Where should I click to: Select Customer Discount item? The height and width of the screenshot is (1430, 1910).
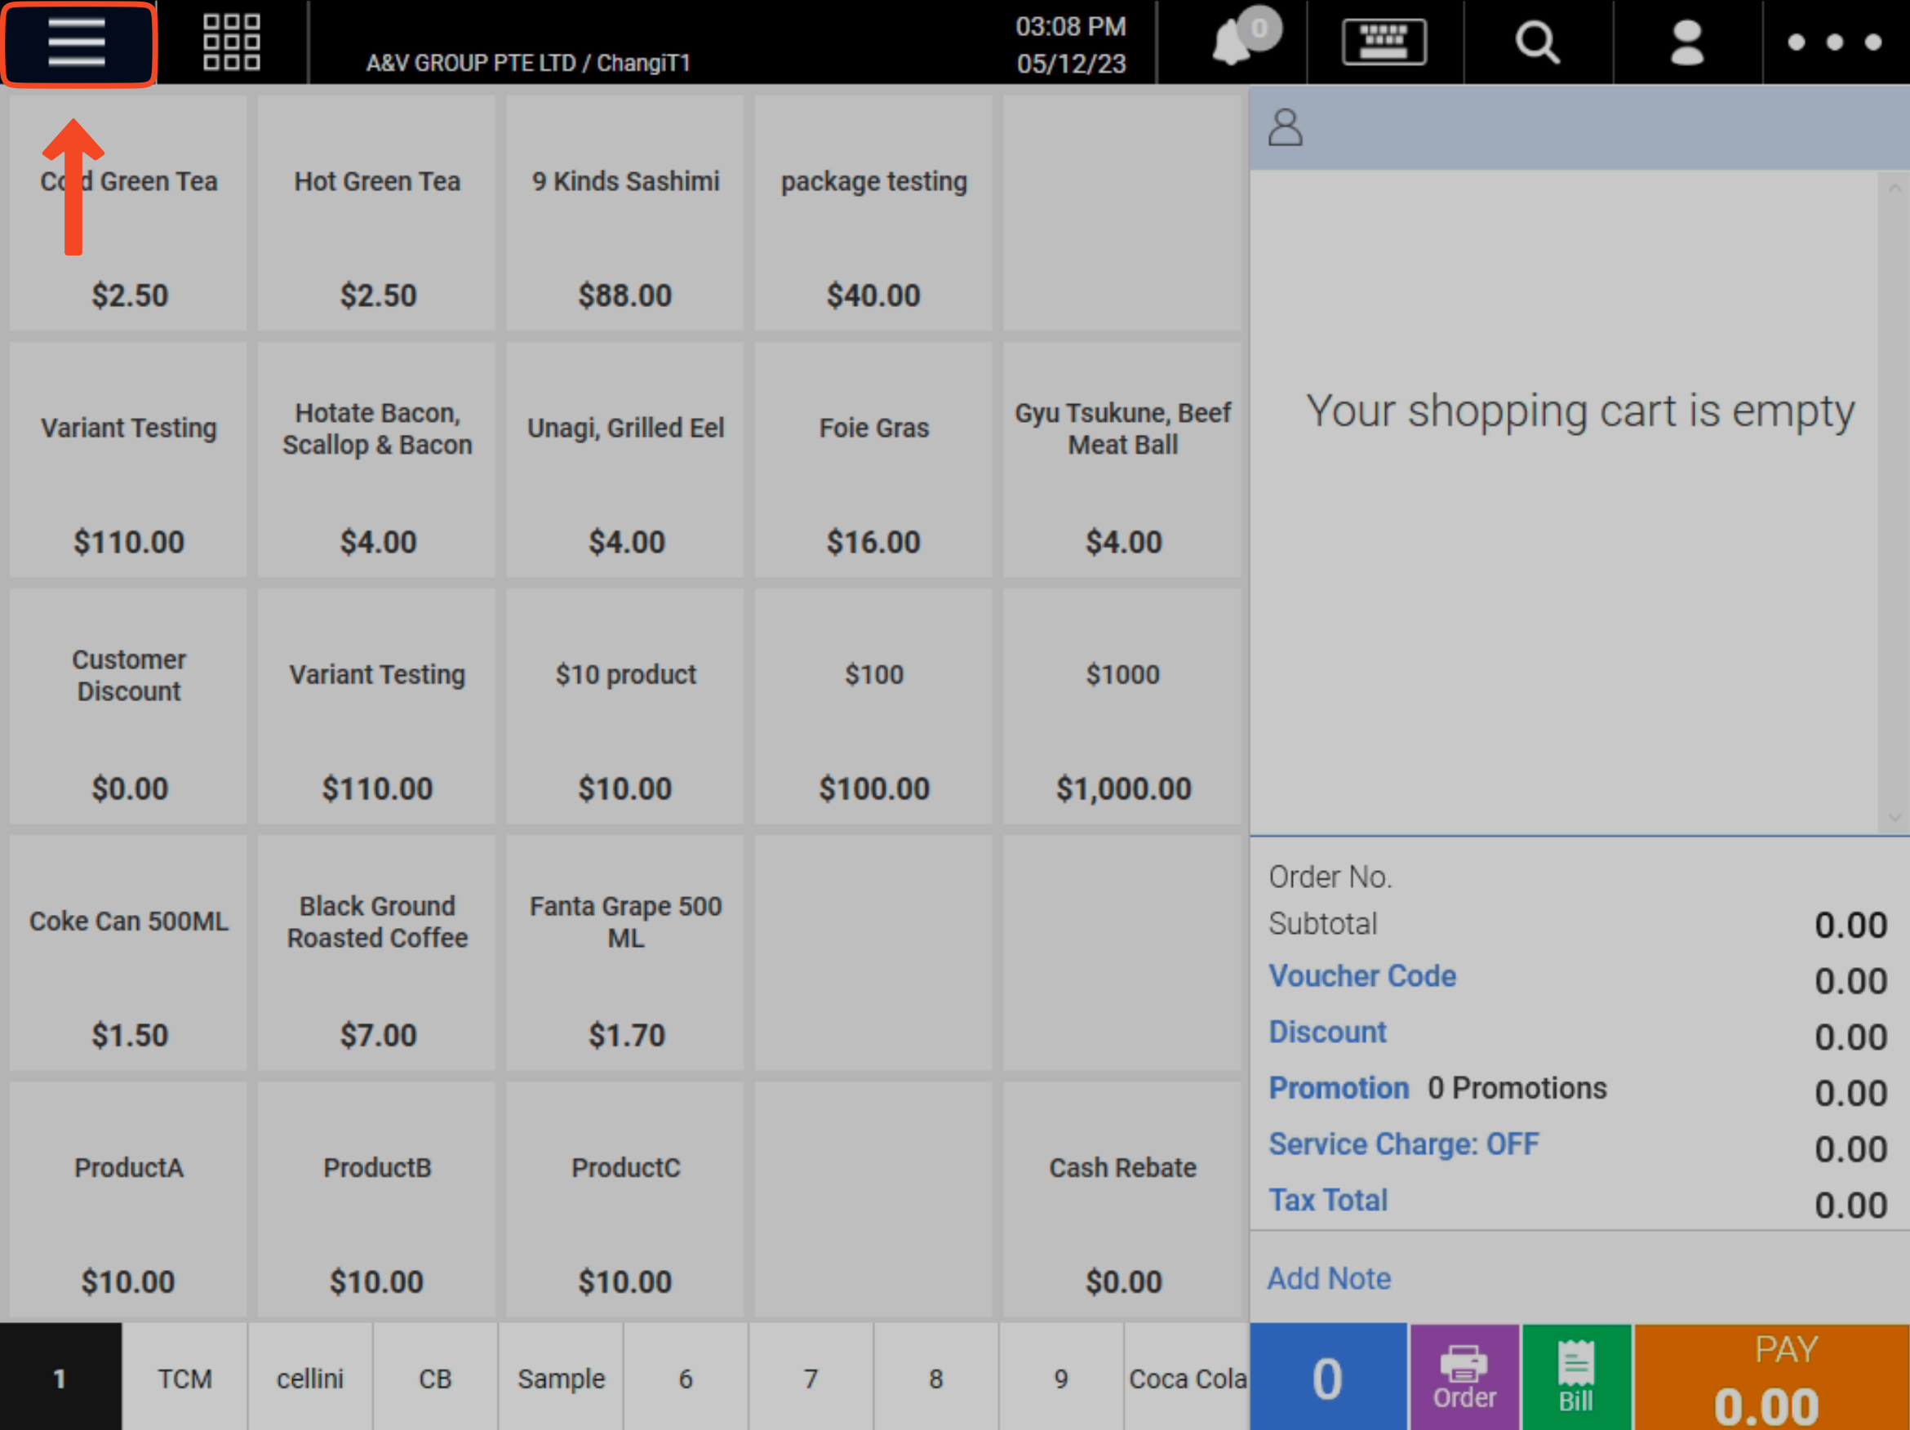tap(129, 706)
